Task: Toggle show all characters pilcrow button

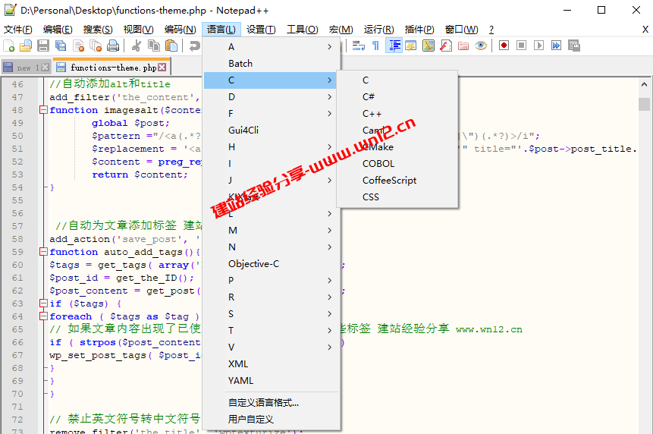Action: coord(375,46)
